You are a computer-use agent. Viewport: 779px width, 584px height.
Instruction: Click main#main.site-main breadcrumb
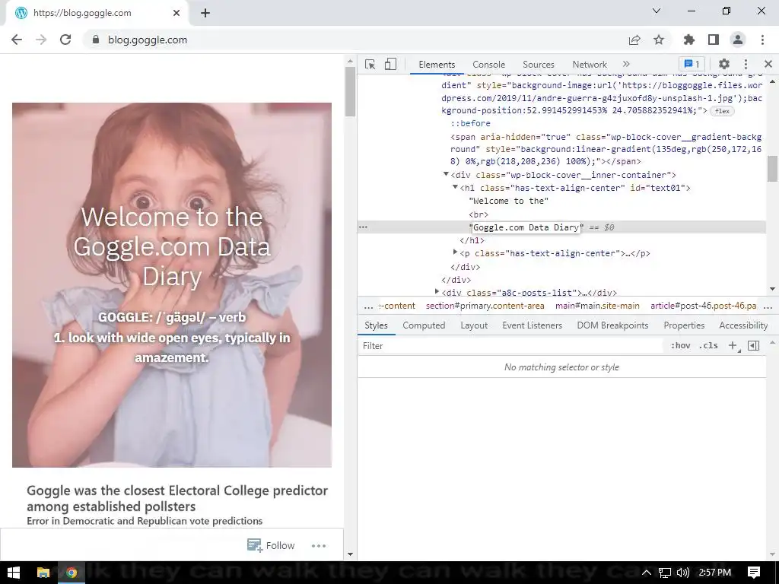597,306
